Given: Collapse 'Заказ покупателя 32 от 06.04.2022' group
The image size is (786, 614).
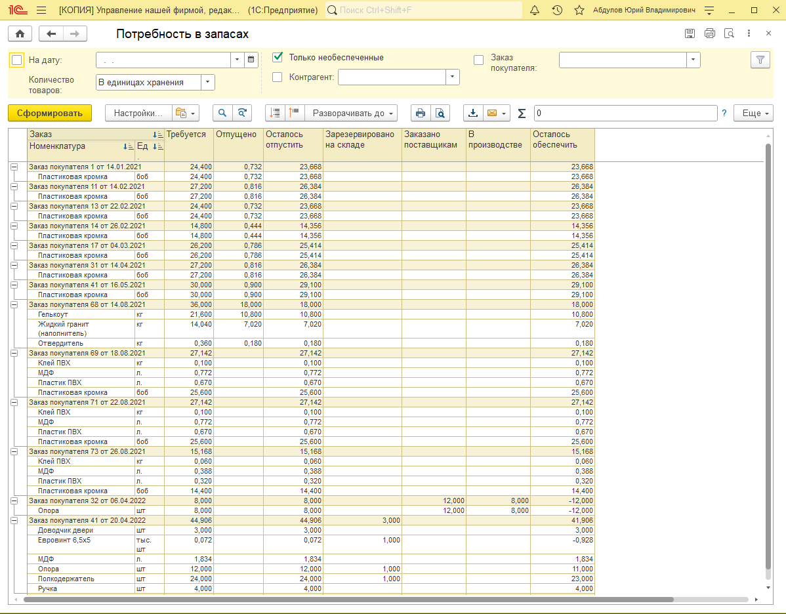Looking at the screenshot, I should point(14,501).
